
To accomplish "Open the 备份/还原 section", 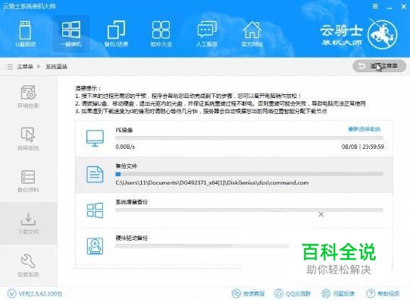I will click(116, 34).
